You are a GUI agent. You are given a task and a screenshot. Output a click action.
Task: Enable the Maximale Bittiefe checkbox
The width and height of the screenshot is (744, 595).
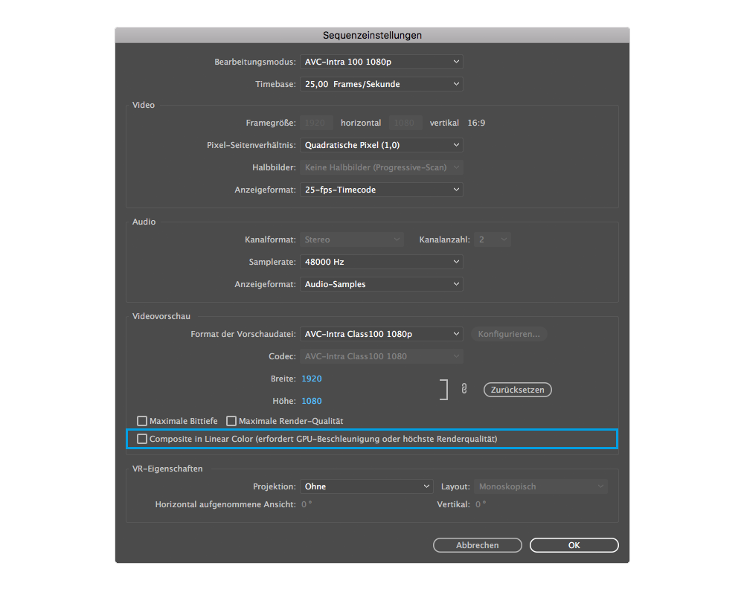[142, 421]
